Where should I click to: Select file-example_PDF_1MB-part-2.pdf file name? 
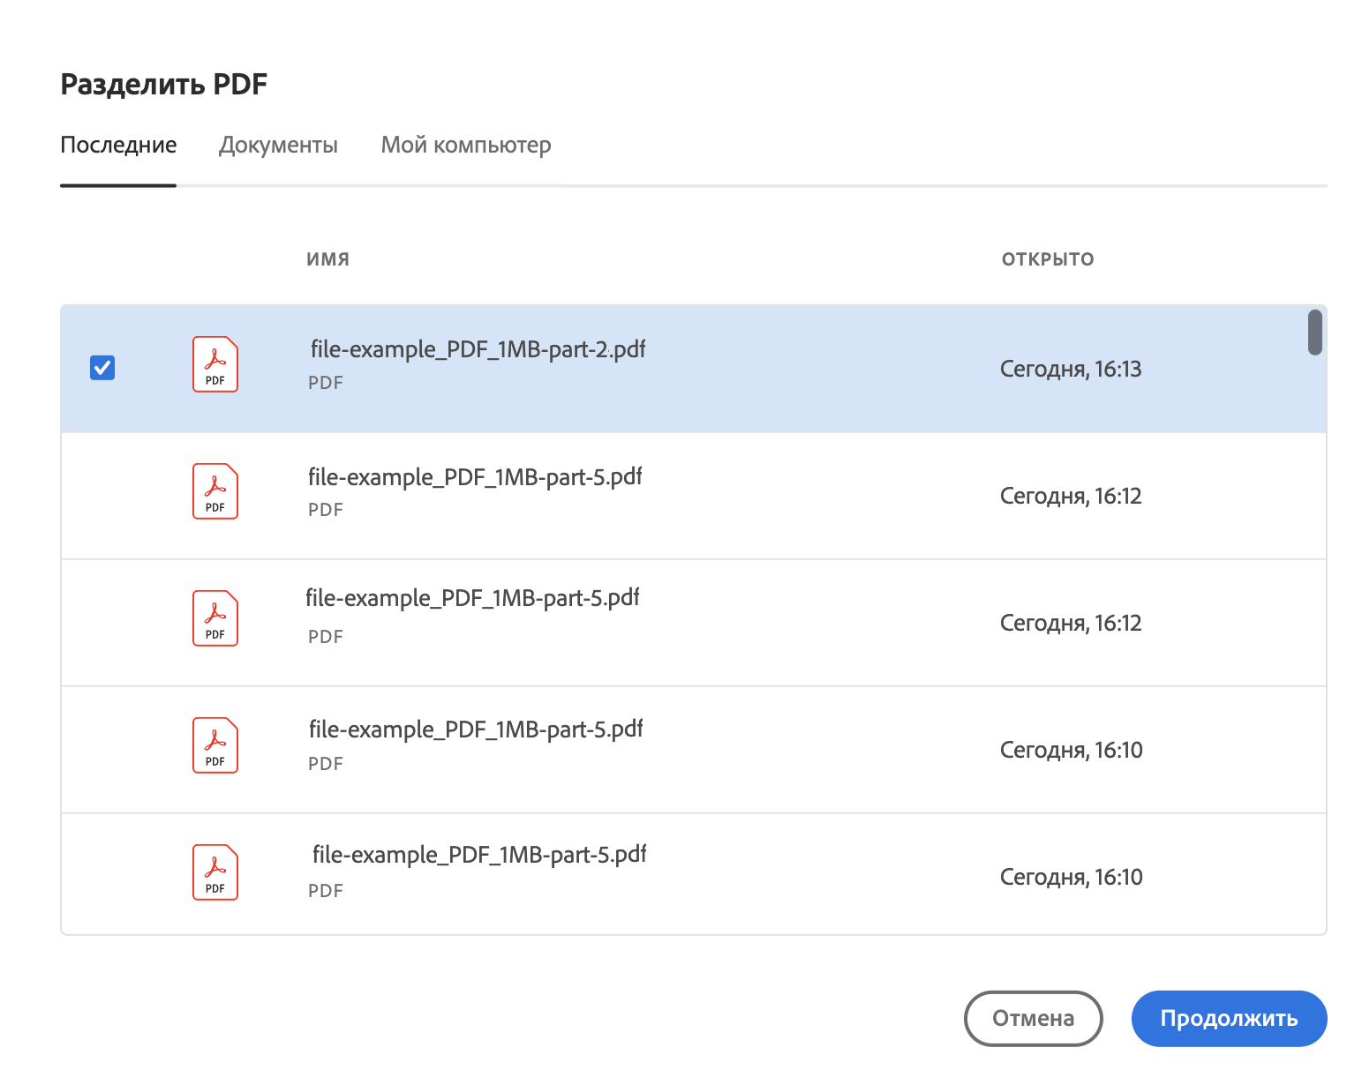[x=478, y=350]
